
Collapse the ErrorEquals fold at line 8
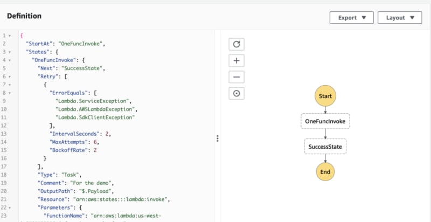coord(10,93)
